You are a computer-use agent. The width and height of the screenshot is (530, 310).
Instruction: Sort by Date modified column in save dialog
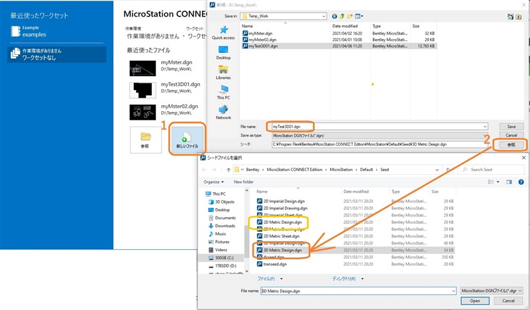(x=344, y=26)
